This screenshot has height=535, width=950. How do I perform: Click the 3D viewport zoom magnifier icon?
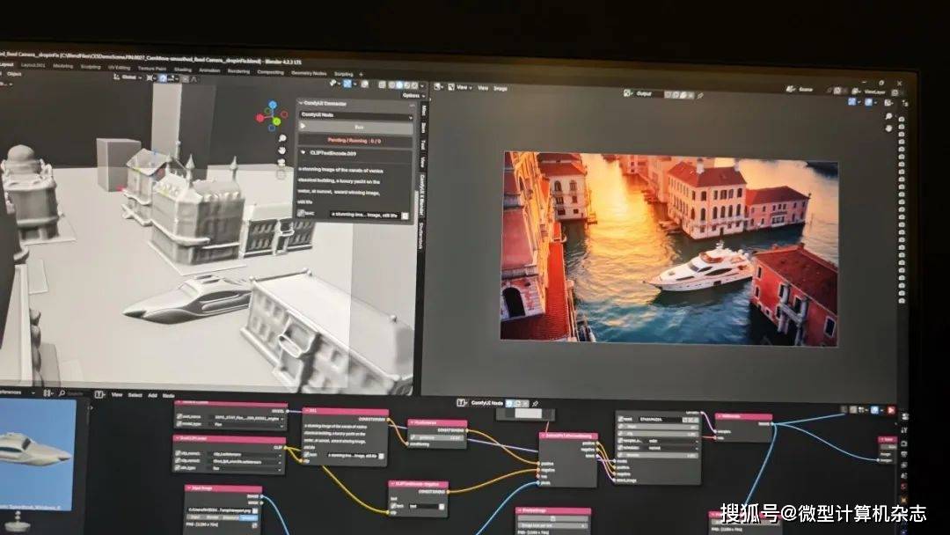282,139
